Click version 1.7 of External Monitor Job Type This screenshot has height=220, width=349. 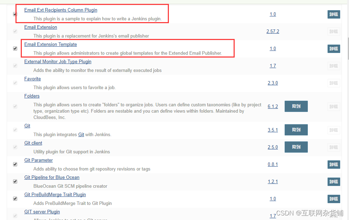273,66
